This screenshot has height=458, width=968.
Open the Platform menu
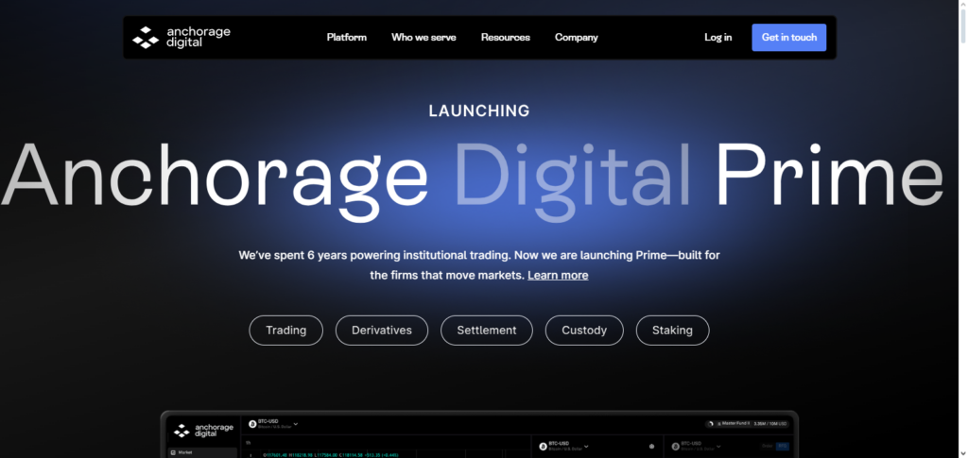click(346, 37)
